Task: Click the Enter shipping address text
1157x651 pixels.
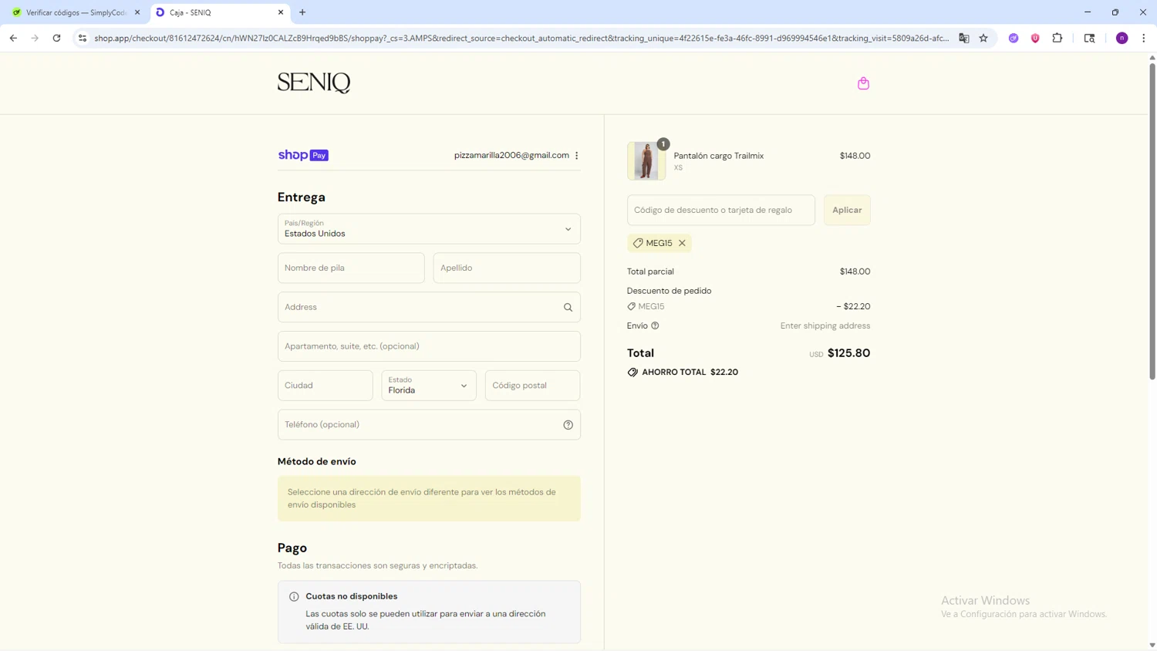Action: click(x=825, y=326)
